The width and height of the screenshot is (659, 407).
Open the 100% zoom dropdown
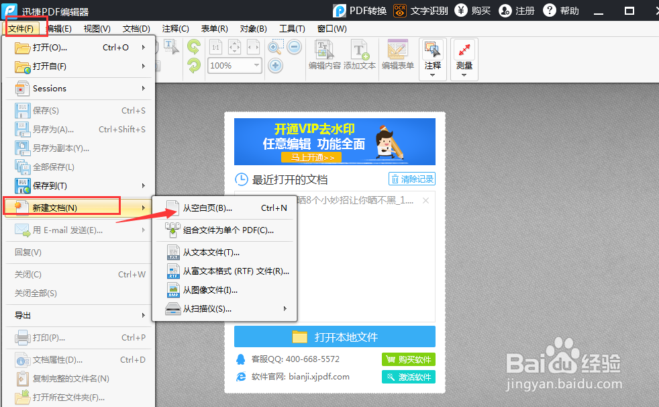pos(256,66)
